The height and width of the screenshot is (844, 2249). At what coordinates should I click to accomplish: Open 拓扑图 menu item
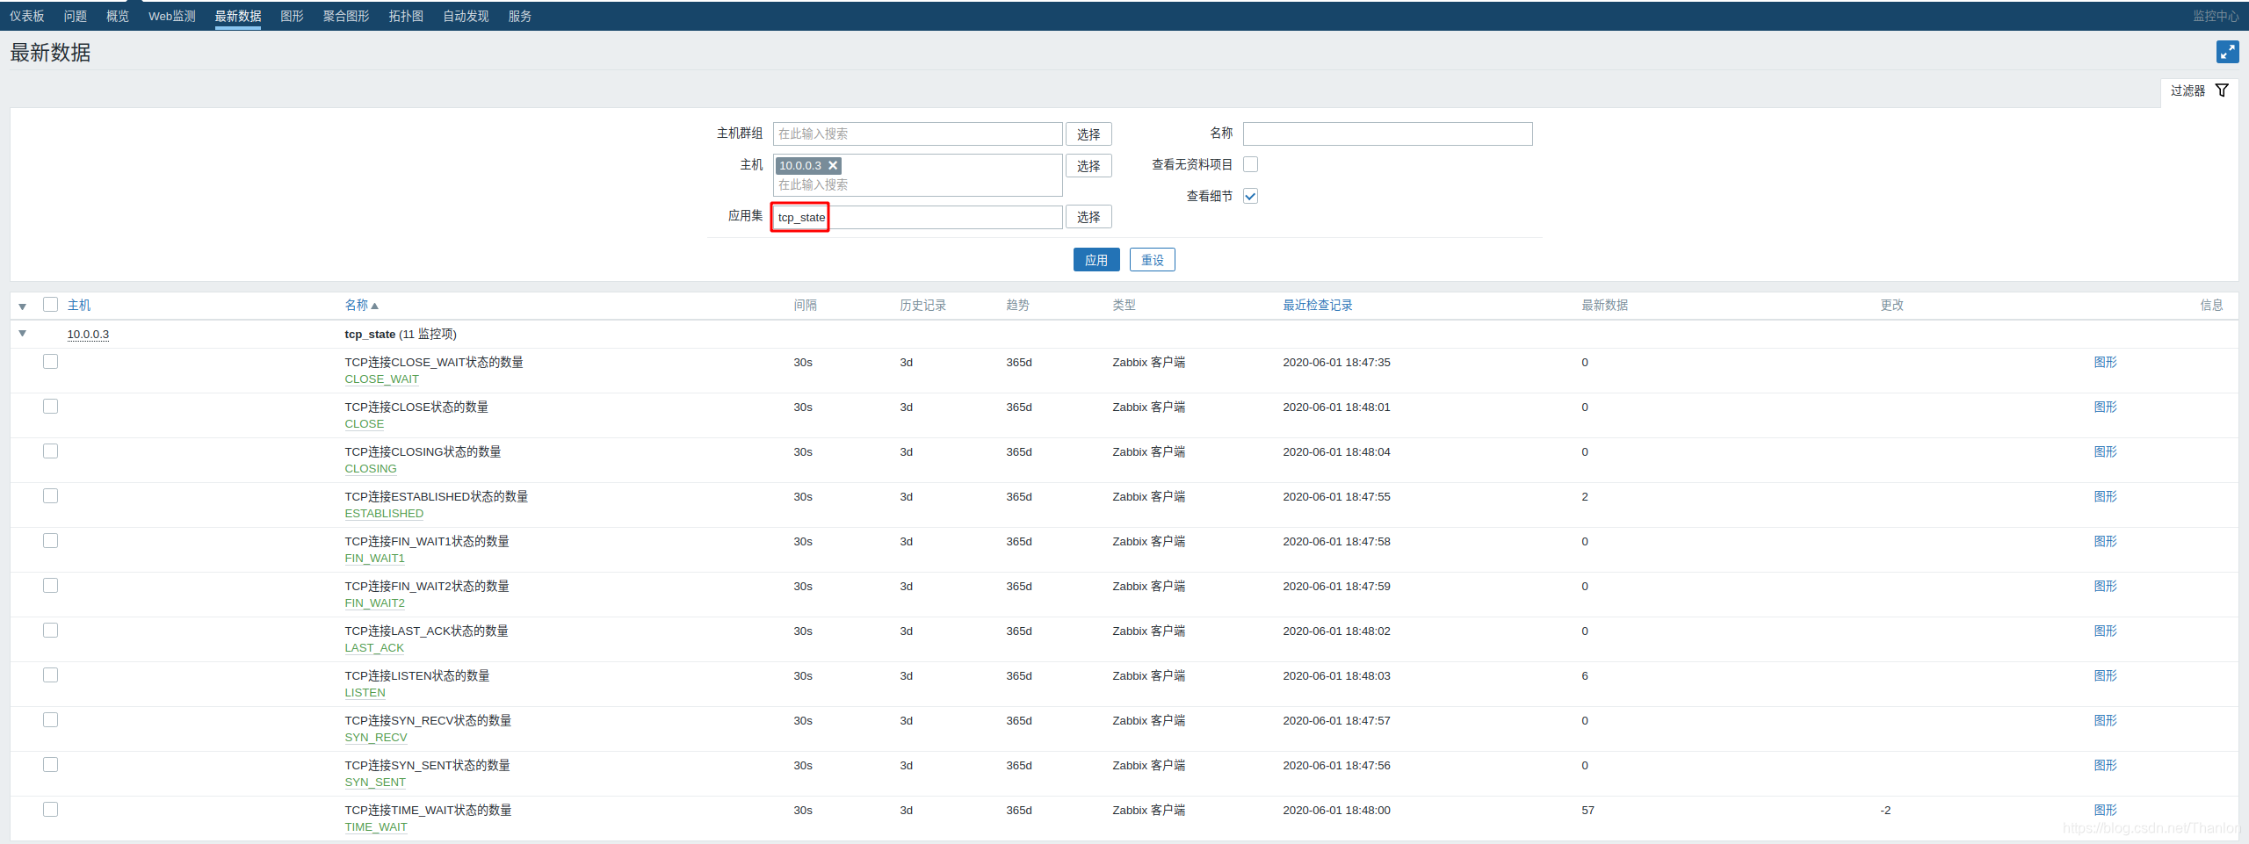[x=406, y=17]
